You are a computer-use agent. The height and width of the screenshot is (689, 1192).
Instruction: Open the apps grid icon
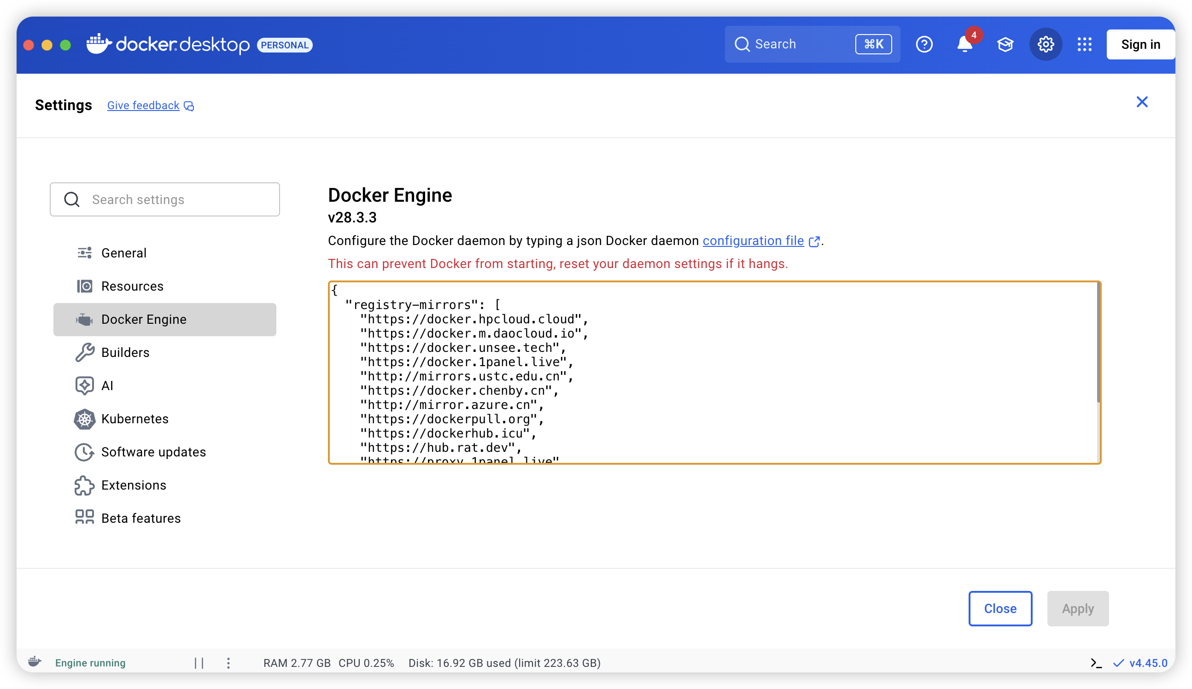pos(1085,45)
